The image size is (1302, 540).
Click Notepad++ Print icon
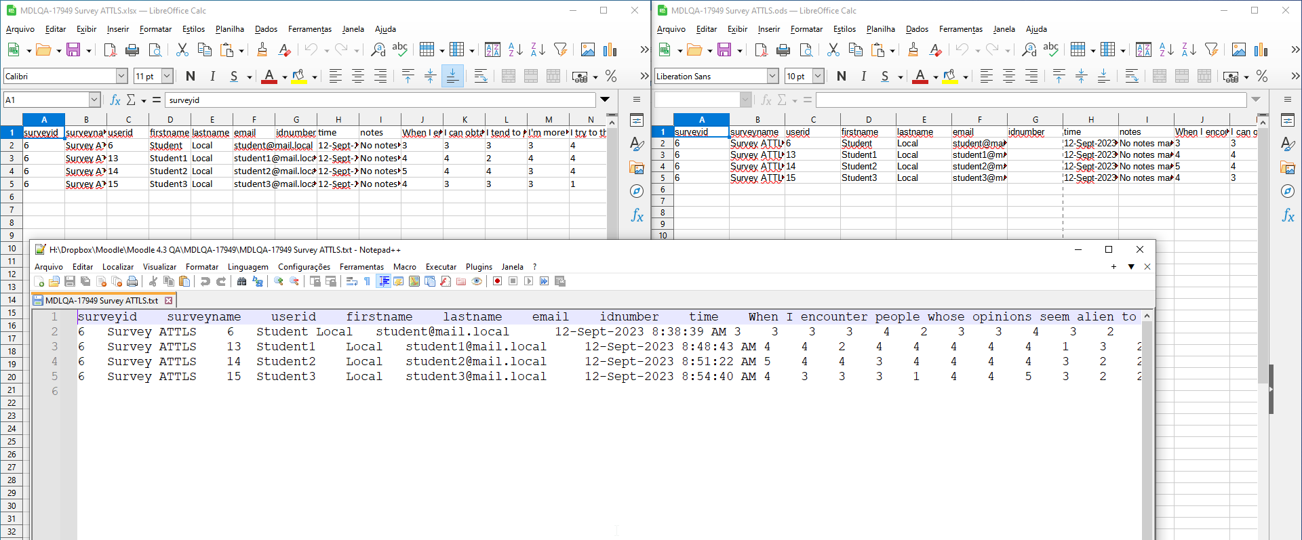132,281
